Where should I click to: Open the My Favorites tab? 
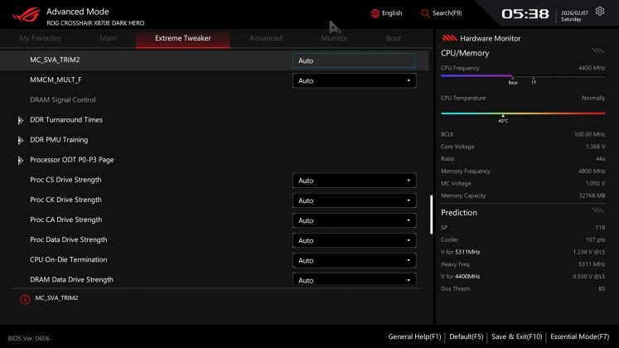[40, 38]
